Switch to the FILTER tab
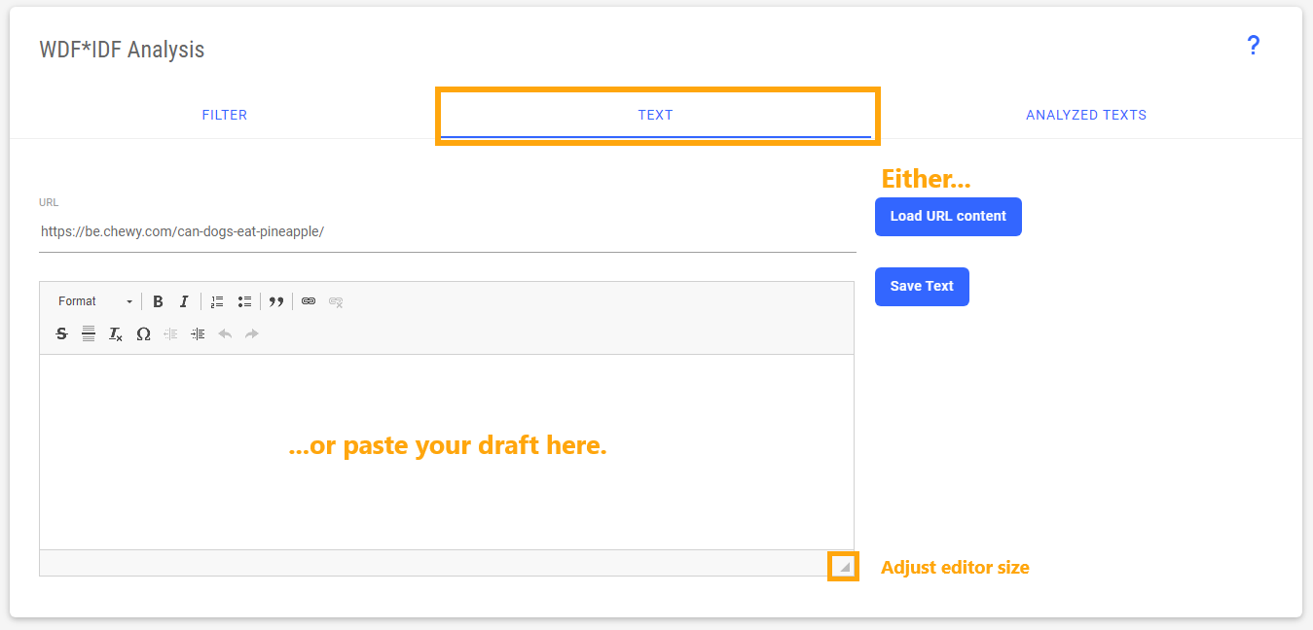Image resolution: width=1313 pixels, height=630 pixels. coord(224,114)
